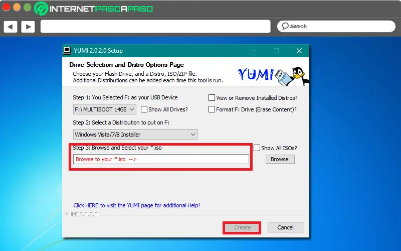
Task: Click the Browse button
Action: (280, 159)
